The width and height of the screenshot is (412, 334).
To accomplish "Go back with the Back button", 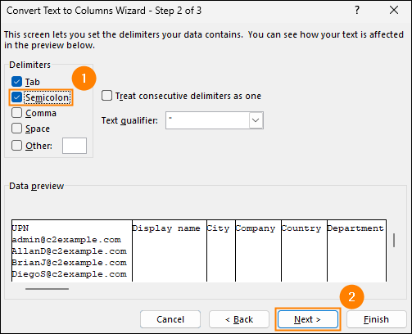I will [x=239, y=319].
